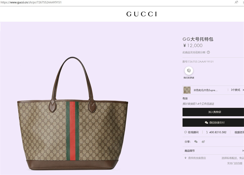Select the beige GG Supreme color swatch
Image resolution: width=244 pixels, height=175 pixels.
(x=187, y=90)
